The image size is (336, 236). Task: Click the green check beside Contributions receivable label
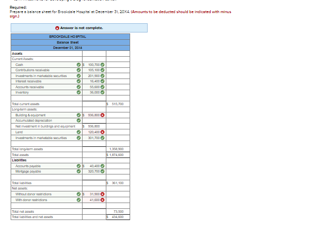click(x=79, y=70)
